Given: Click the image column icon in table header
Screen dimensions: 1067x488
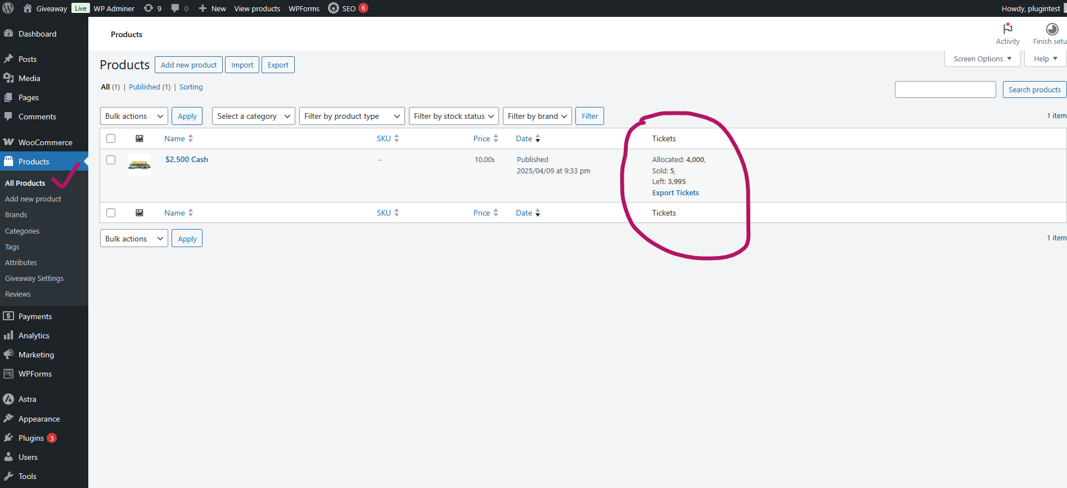Looking at the screenshot, I should click(x=139, y=138).
